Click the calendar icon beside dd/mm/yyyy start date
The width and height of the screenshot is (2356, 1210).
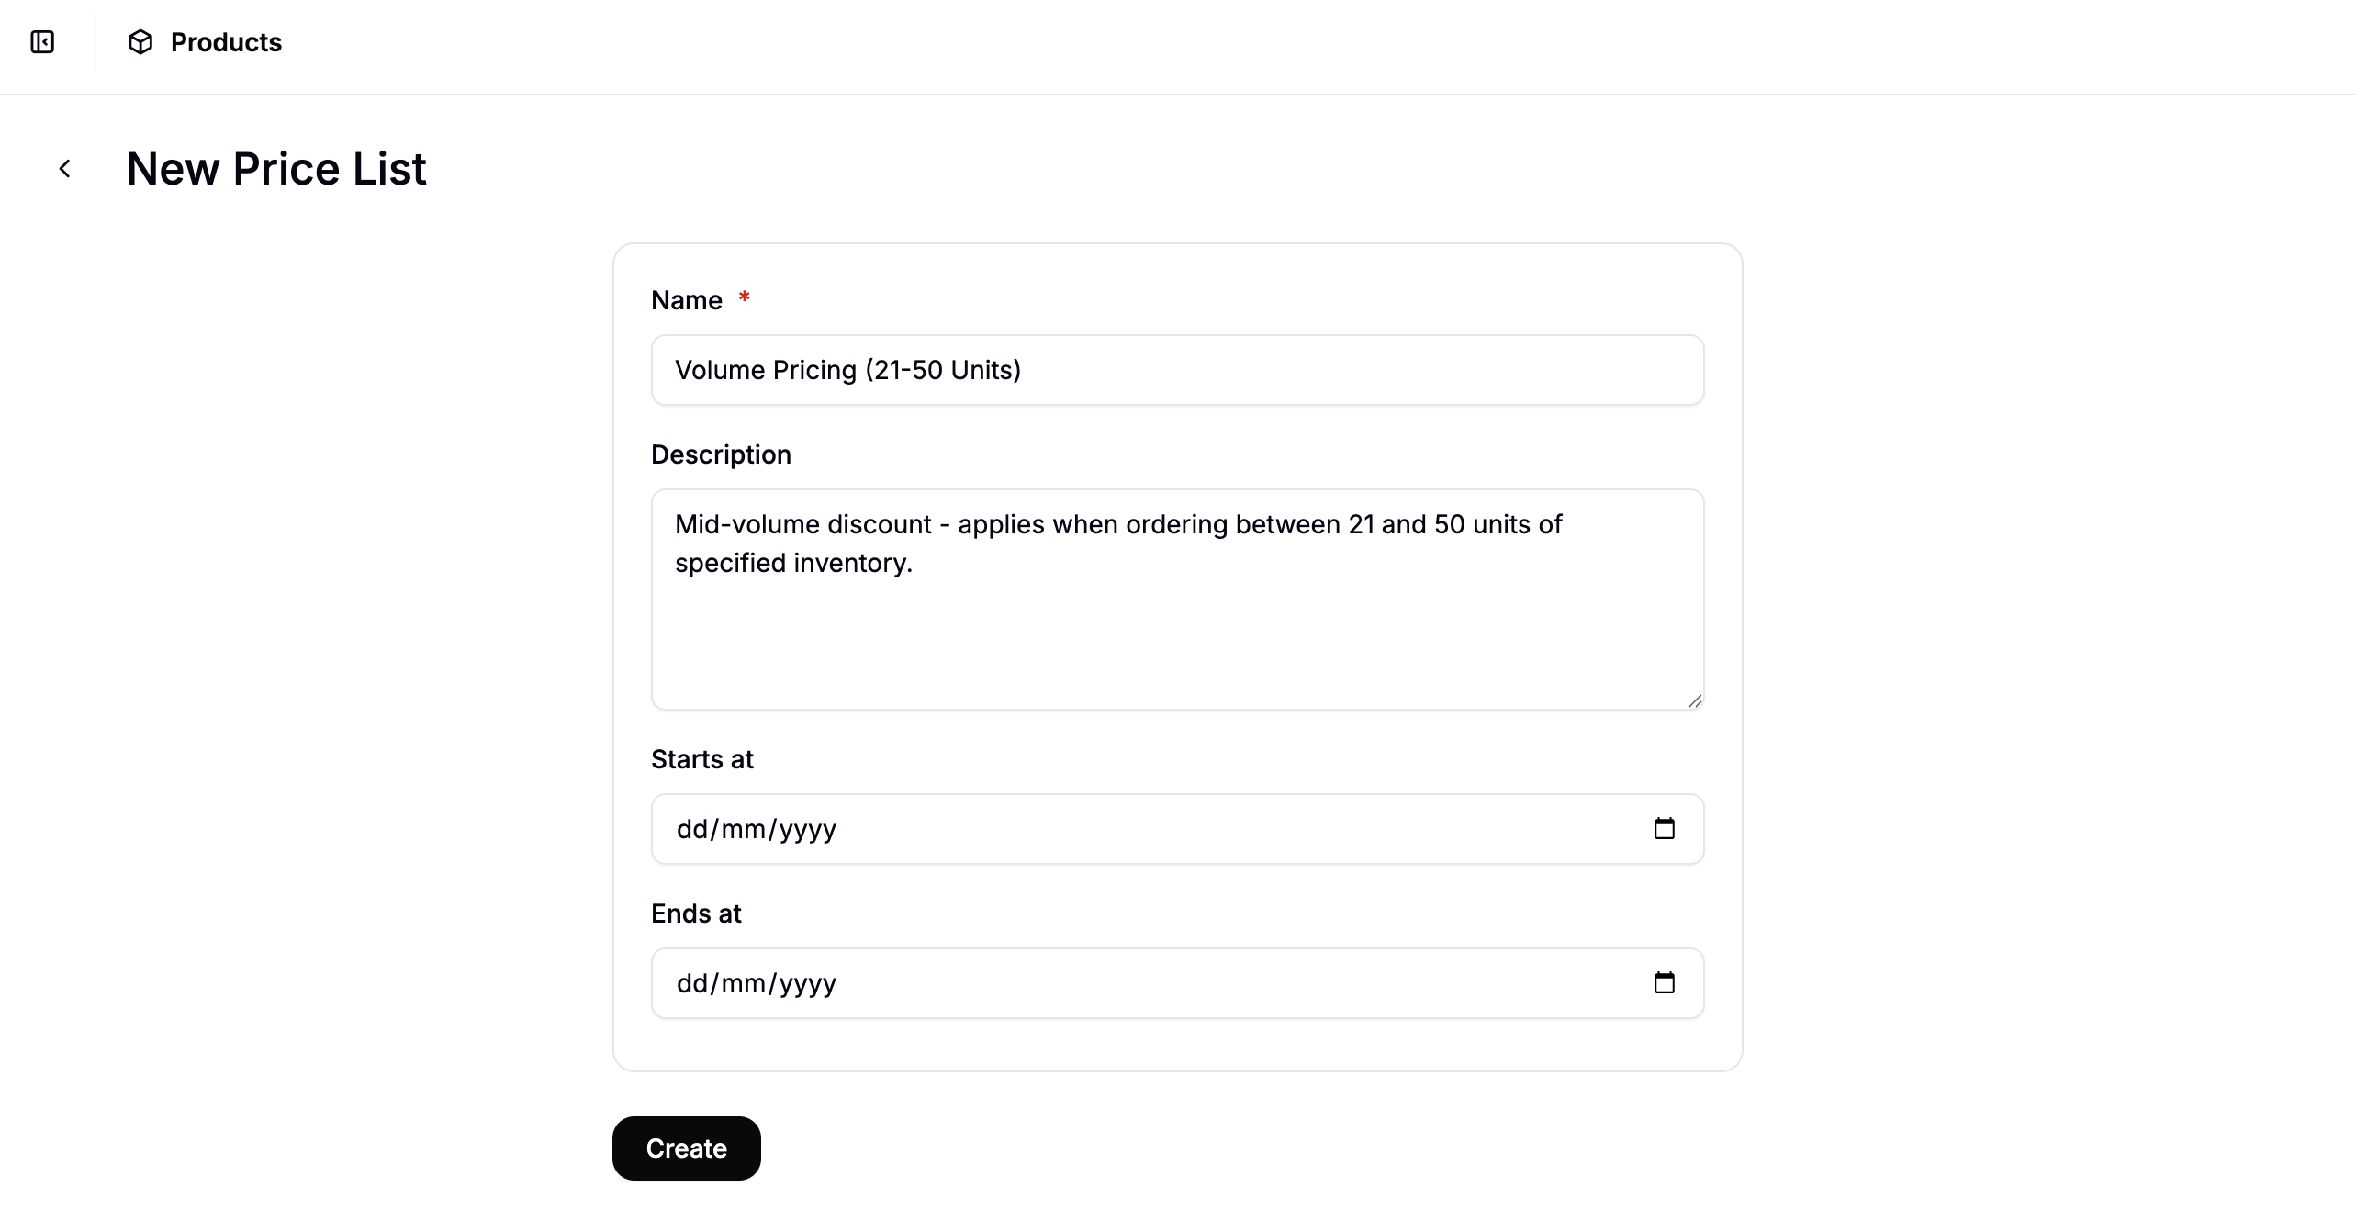pyautogui.click(x=1665, y=828)
